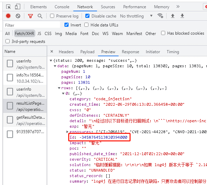The height and width of the screenshot is (185, 207).
Task: Collapse the rows array node
Action: 59,88
